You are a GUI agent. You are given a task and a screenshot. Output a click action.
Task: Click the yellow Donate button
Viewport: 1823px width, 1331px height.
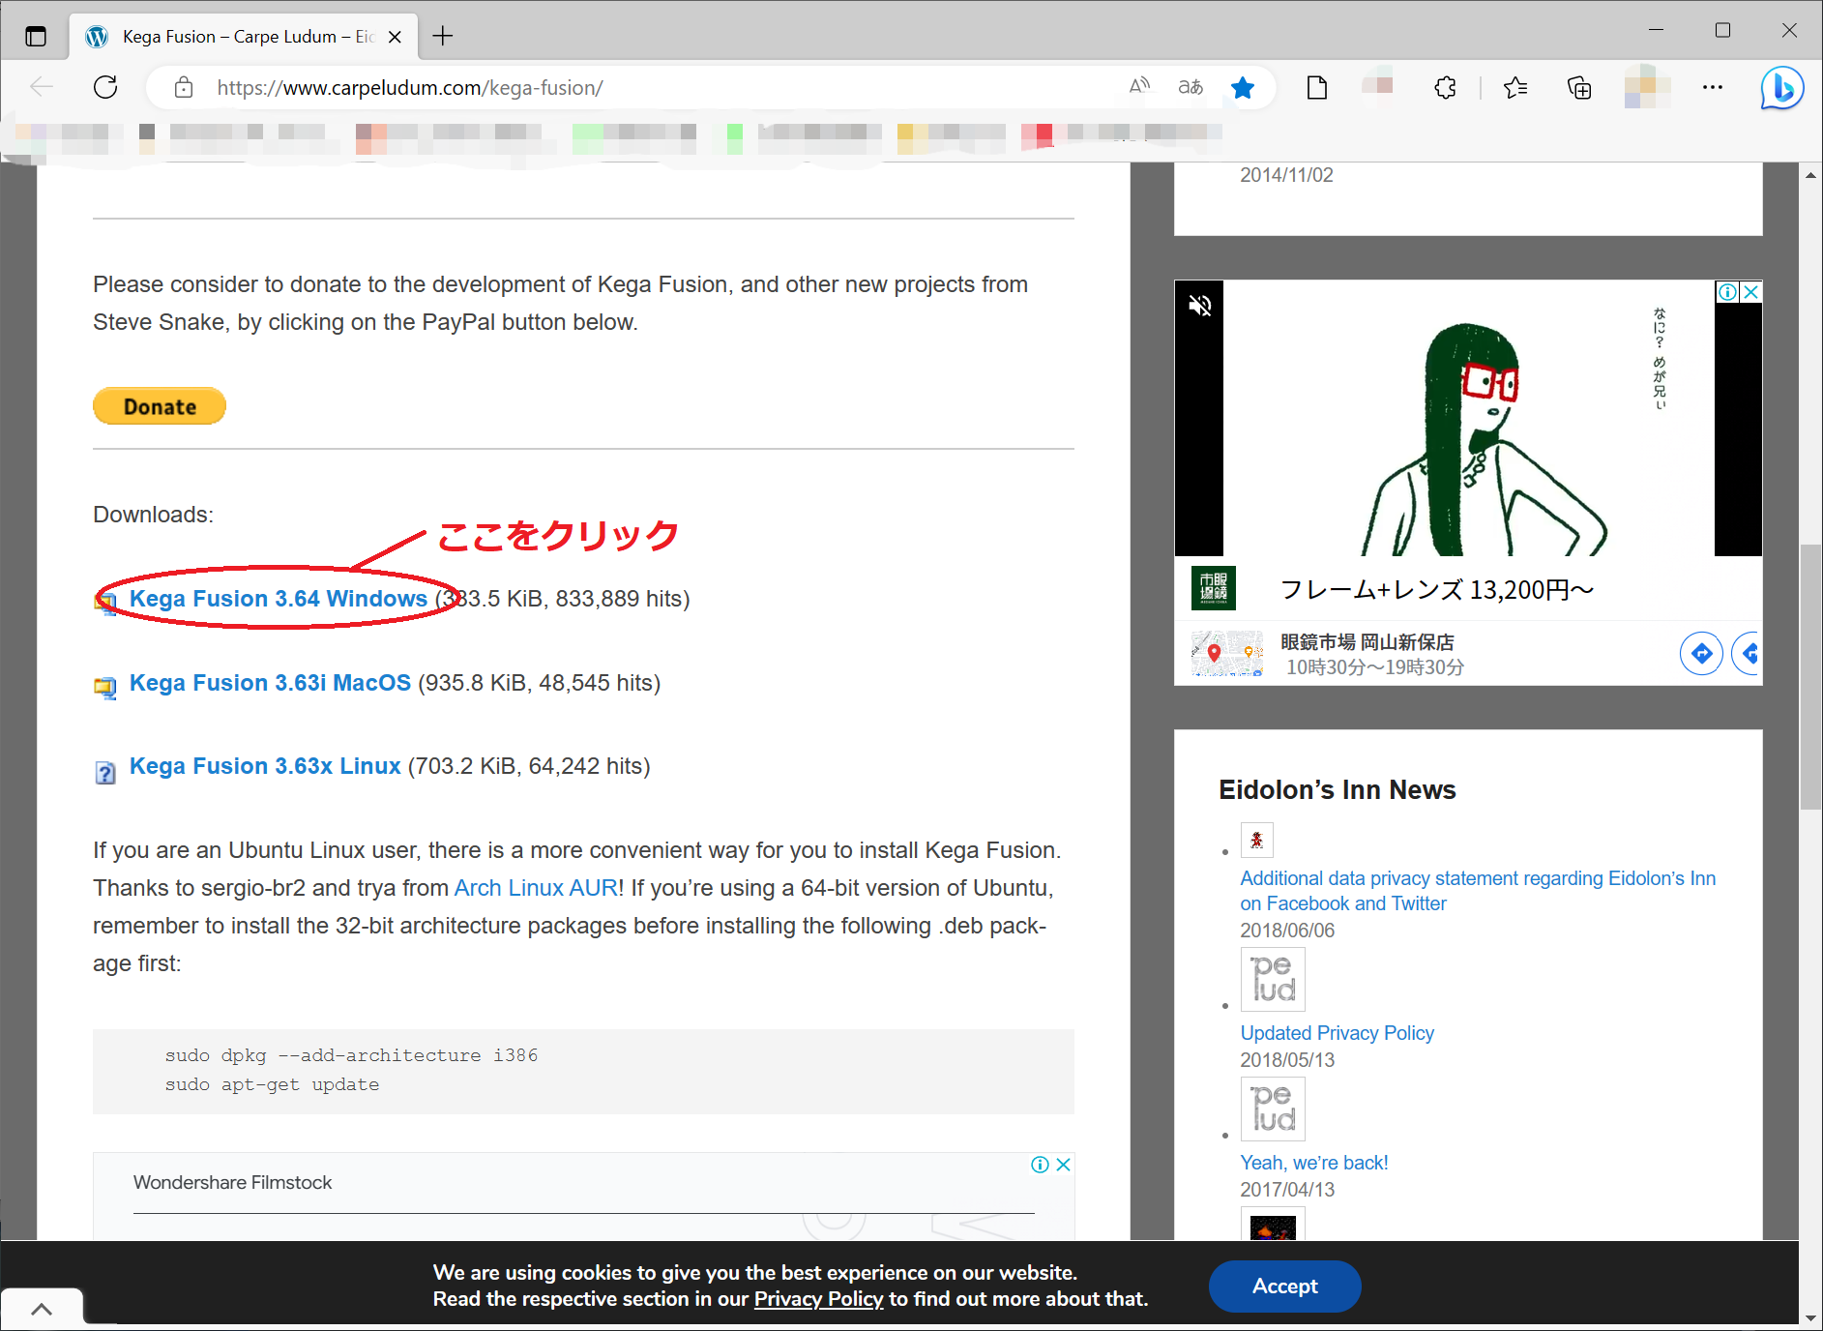(x=160, y=406)
